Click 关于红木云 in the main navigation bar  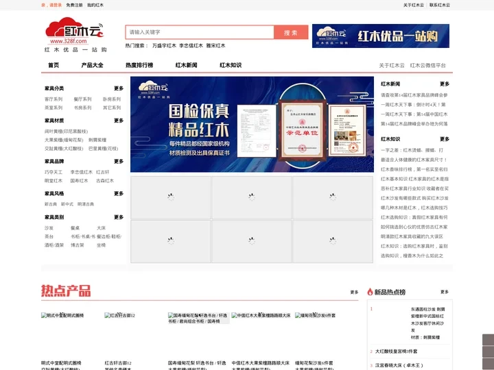tap(392, 66)
